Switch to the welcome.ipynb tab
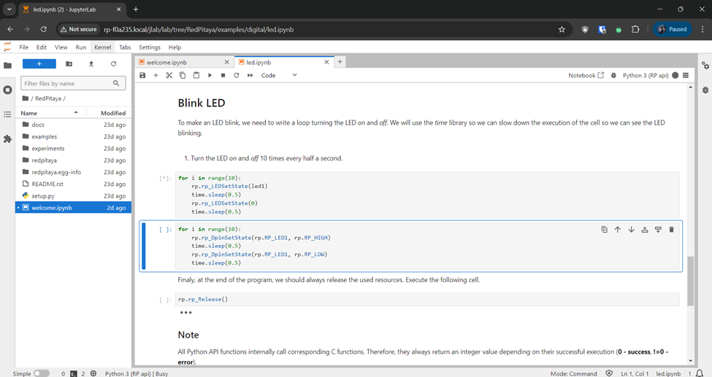The width and height of the screenshot is (712, 377). point(166,63)
